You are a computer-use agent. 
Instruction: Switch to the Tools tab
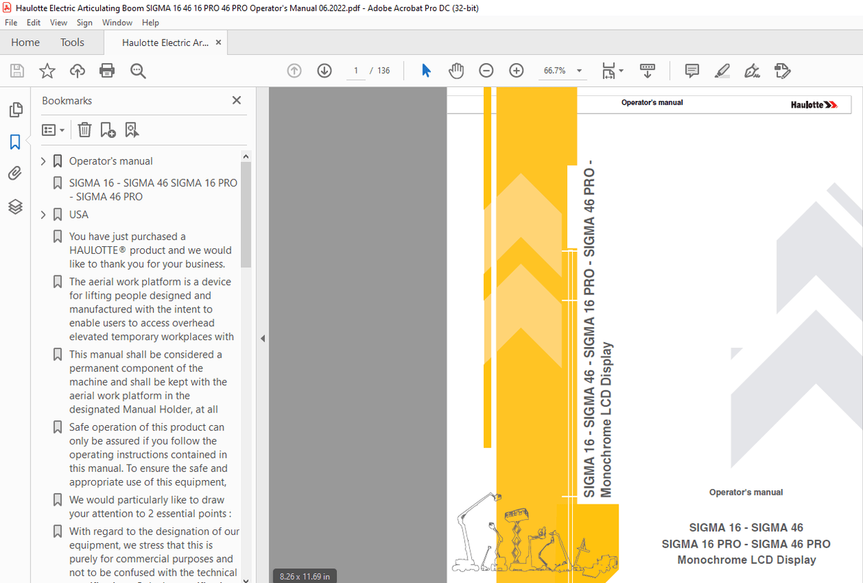point(72,42)
